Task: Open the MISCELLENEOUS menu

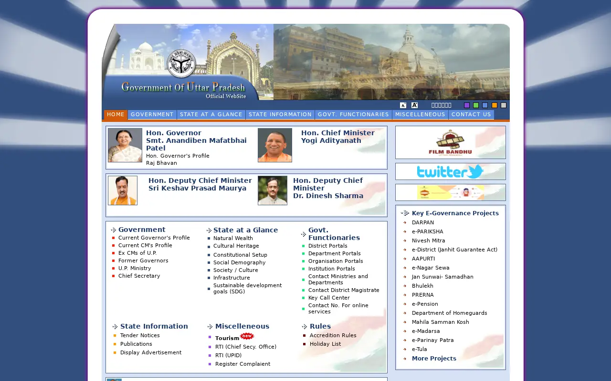Action: (420, 115)
